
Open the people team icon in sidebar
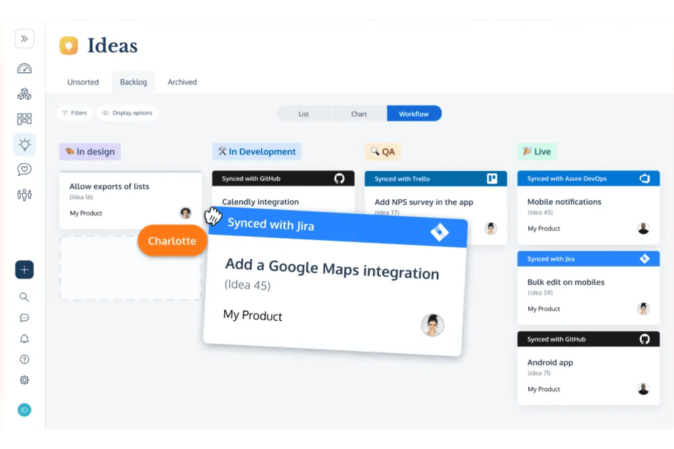pos(25,195)
